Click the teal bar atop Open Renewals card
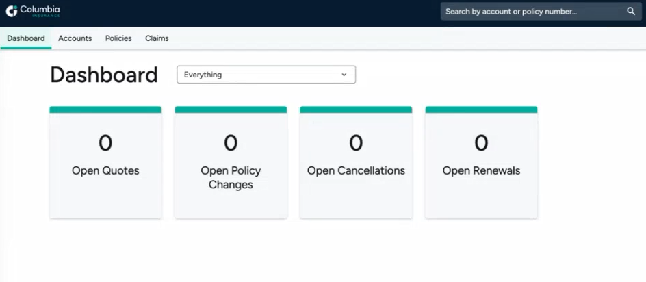The width and height of the screenshot is (646, 282). tap(481, 110)
